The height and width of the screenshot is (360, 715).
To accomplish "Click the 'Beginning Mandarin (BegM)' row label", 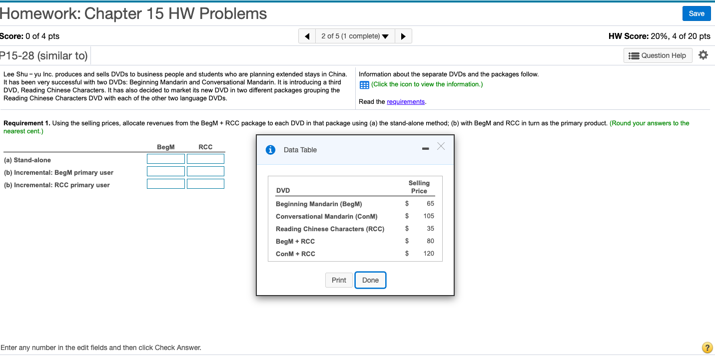I will click(319, 204).
